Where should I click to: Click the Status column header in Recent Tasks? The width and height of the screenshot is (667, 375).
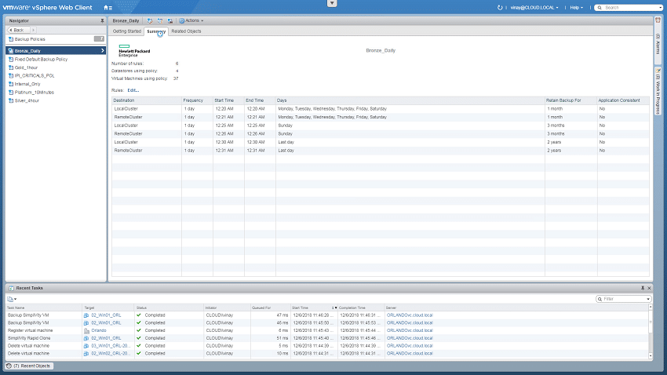tap(169, 308)
